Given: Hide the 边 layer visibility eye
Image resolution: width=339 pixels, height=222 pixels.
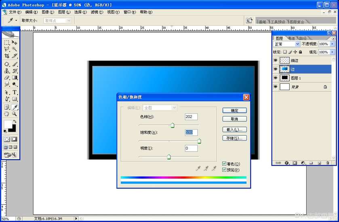Looking at the screenshot, I should [276, 69].
